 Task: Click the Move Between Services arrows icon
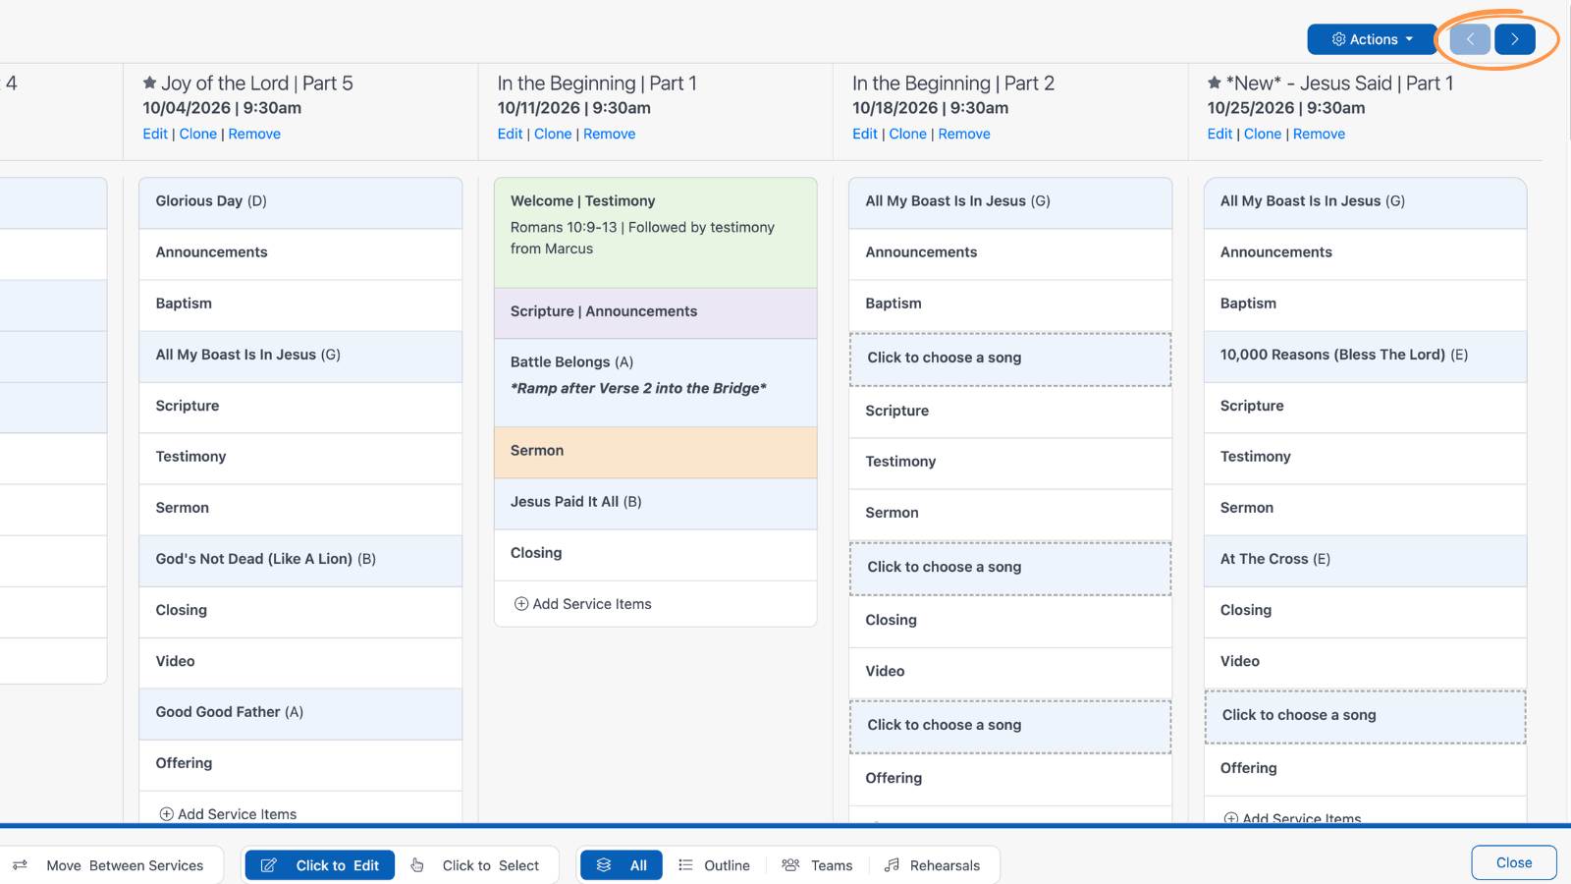point(20,865)
